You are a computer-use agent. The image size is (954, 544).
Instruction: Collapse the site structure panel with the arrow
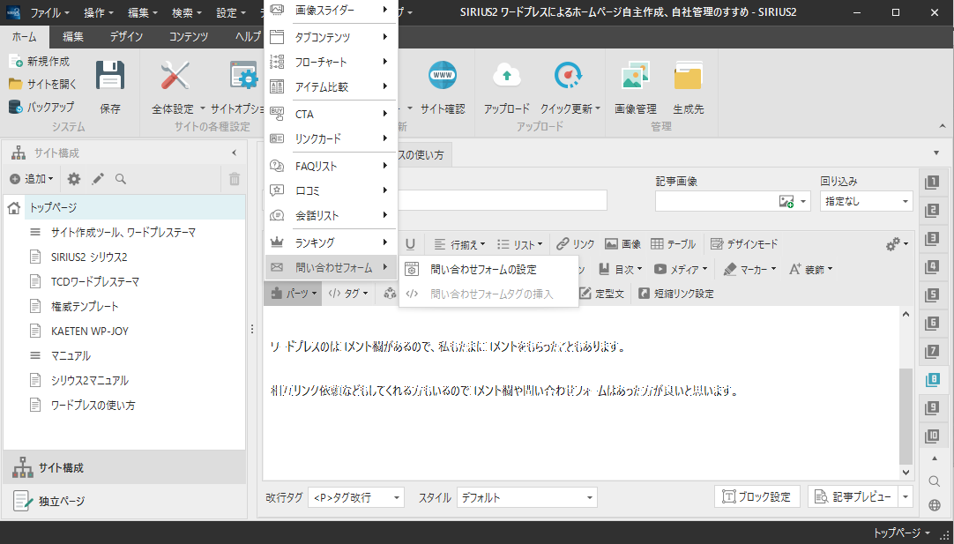(234, 153)
